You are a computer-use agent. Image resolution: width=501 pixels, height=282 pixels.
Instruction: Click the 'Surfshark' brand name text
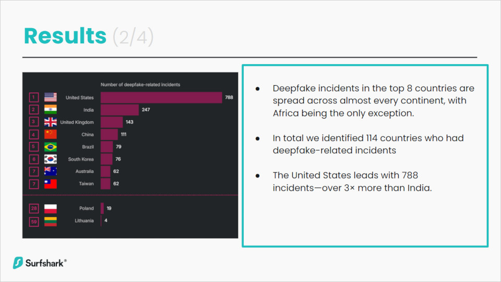point(44,263)
